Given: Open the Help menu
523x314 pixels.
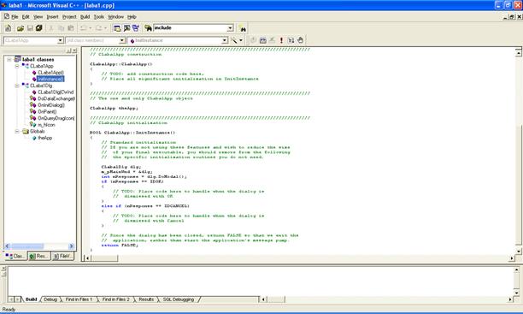Looking at the screenshot, I should [132, 17].
